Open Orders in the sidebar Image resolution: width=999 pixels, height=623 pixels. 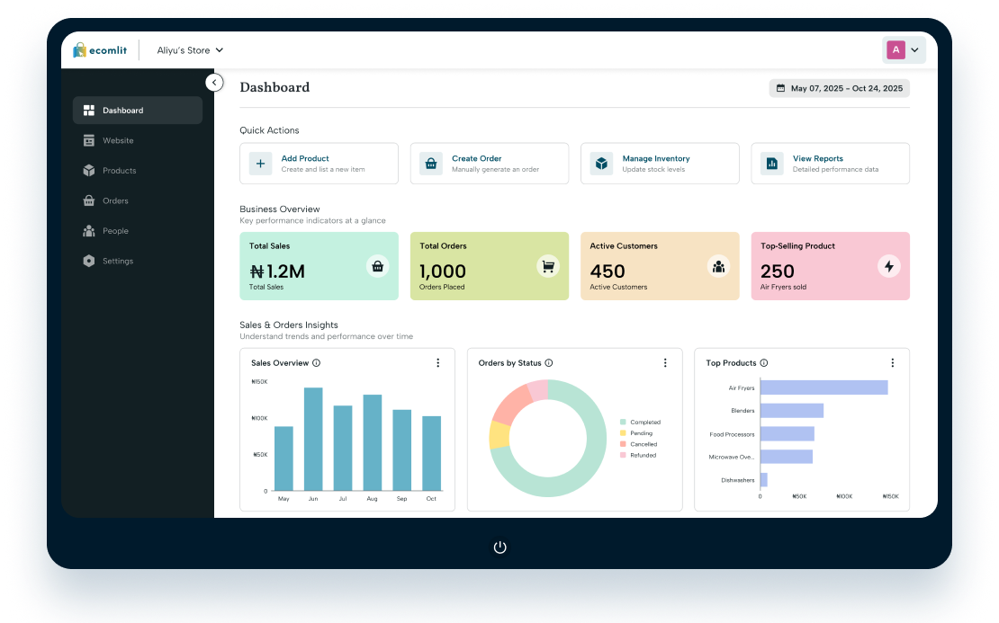(x=138, y=200)
